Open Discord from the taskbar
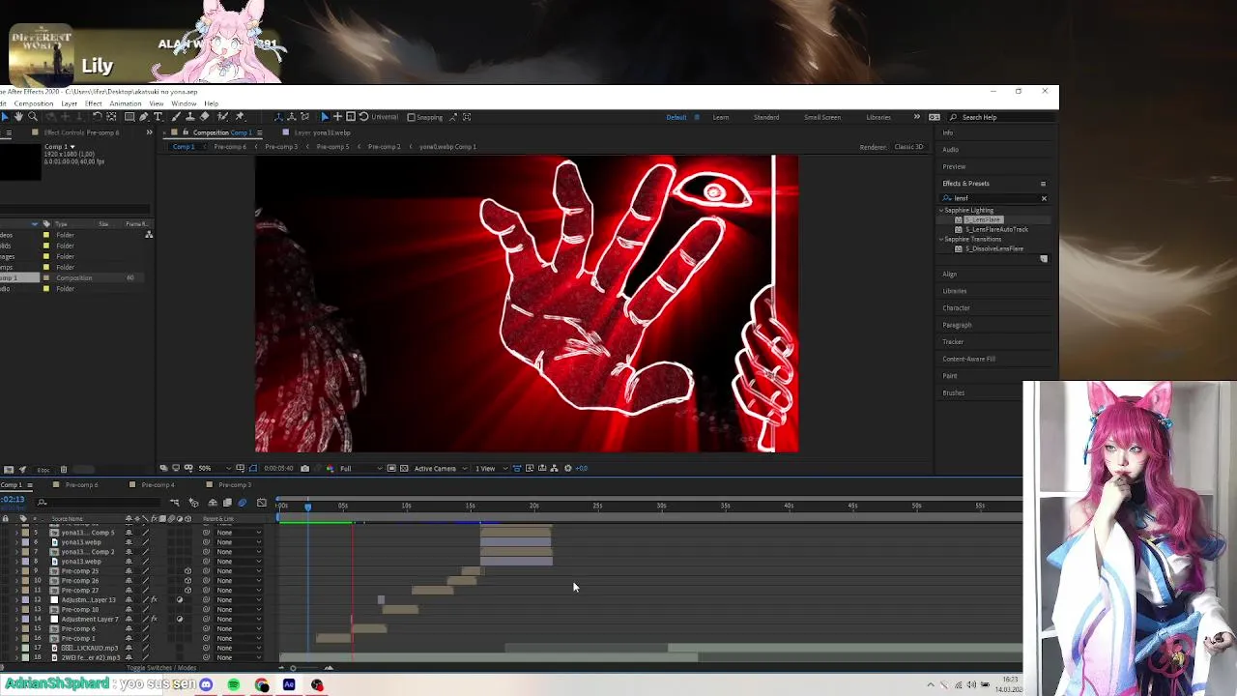1237x696 pixels. pos(206,684)
